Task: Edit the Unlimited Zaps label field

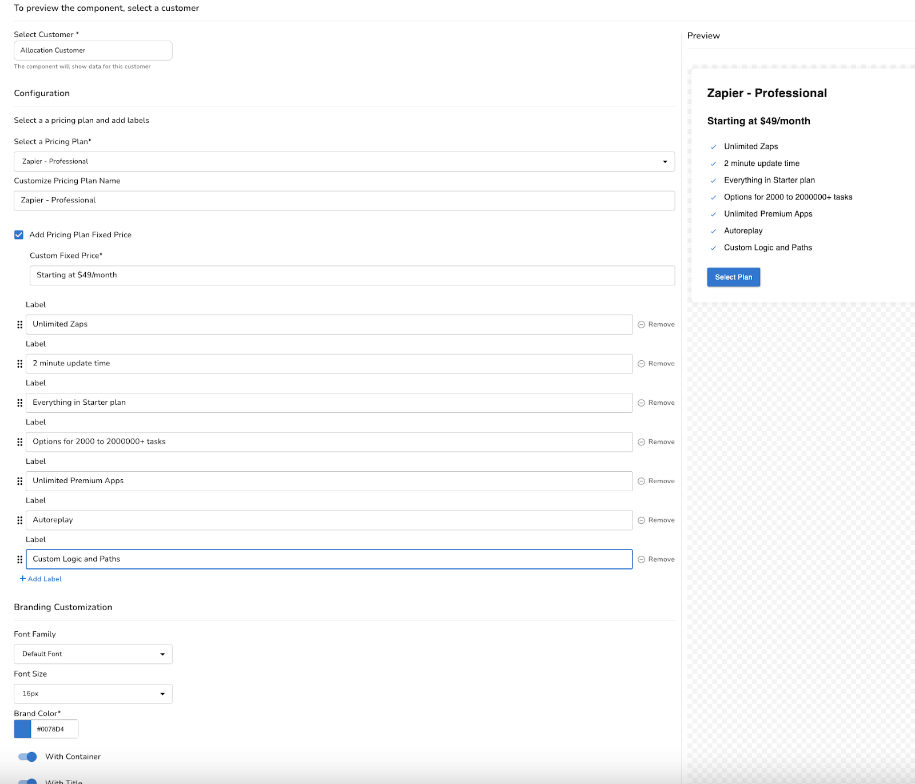Action: 329,325
